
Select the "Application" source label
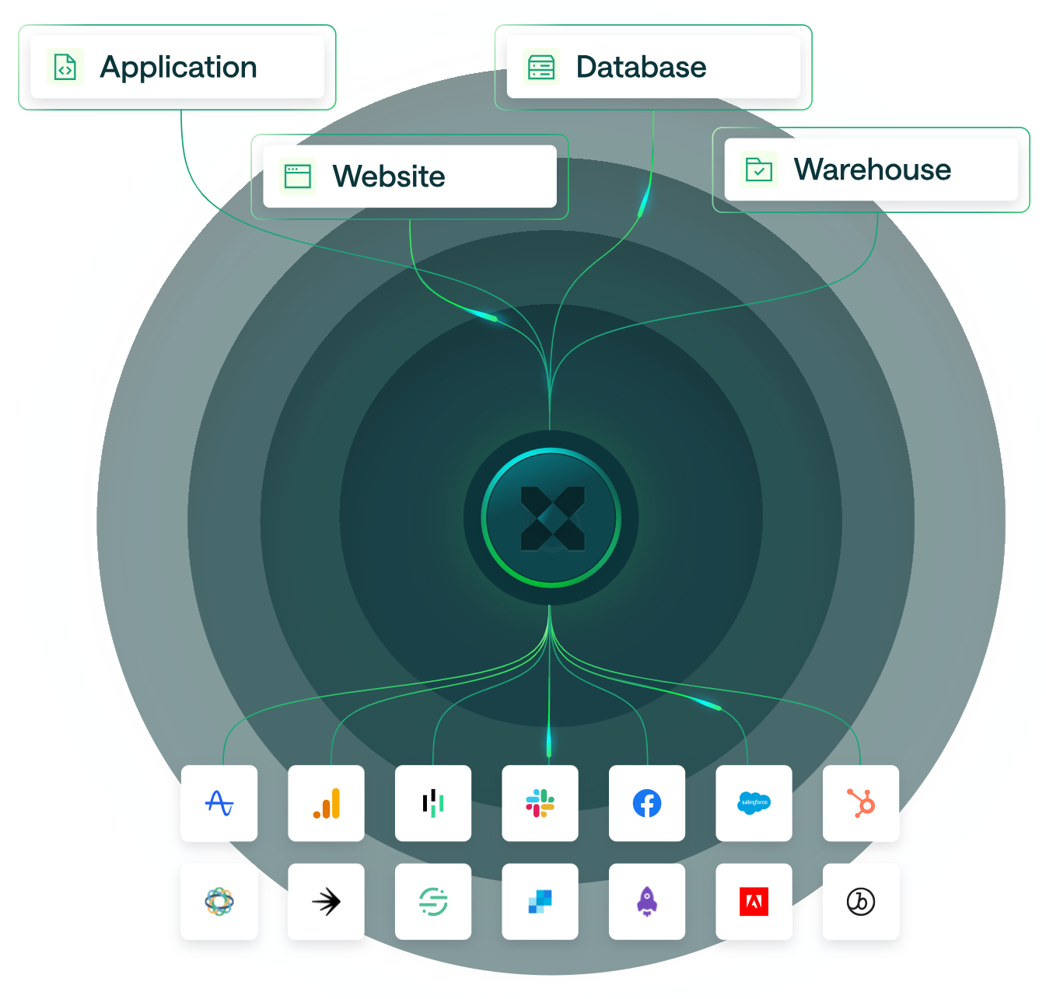coord(179,68)
